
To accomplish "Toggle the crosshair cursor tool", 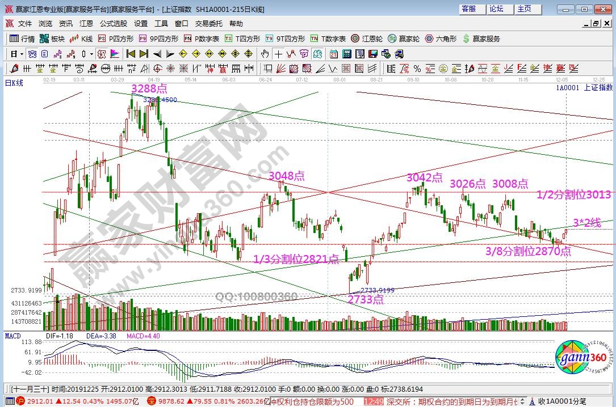I will (x=278, y=54).
